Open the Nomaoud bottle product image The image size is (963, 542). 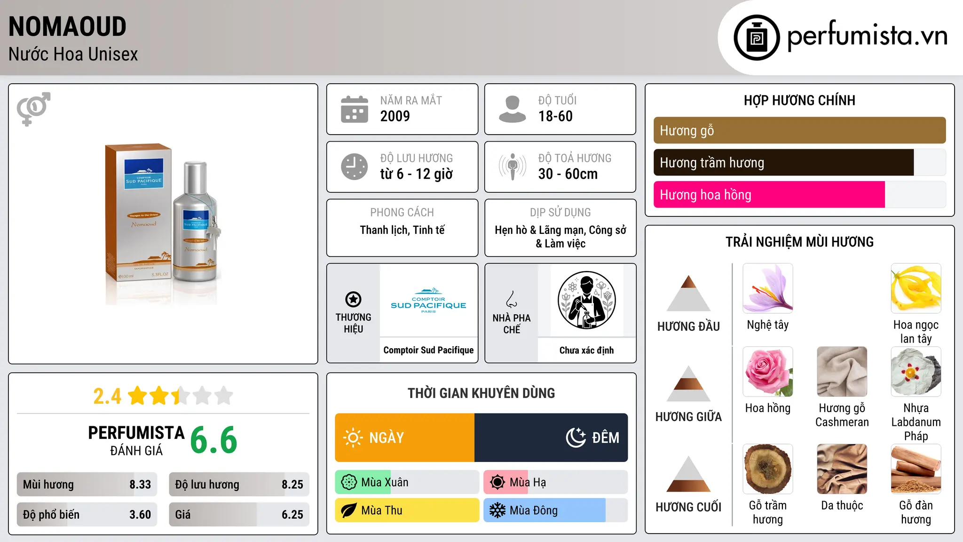(163, 224)
